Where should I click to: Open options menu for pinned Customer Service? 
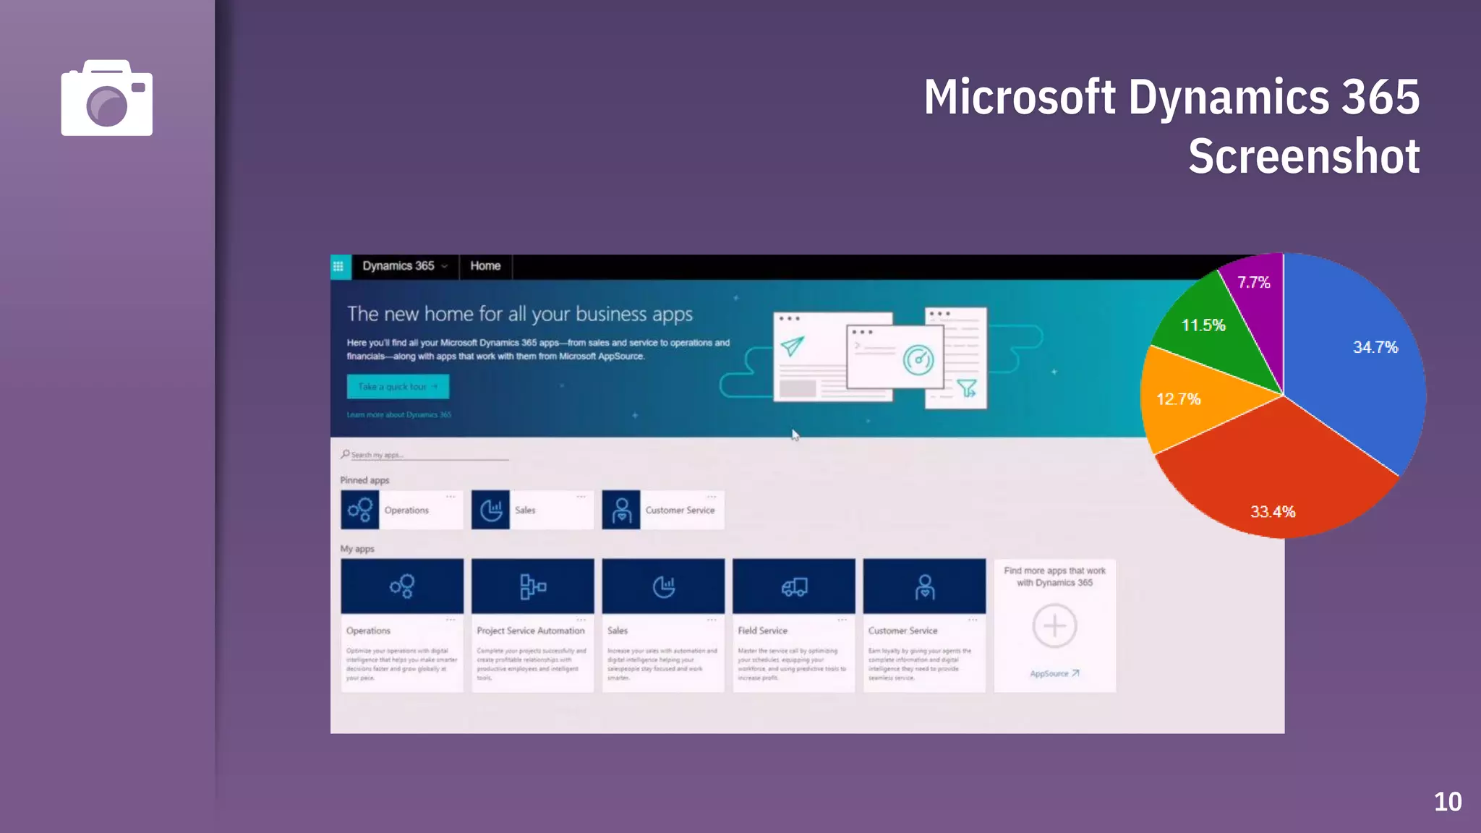point(712,497)
